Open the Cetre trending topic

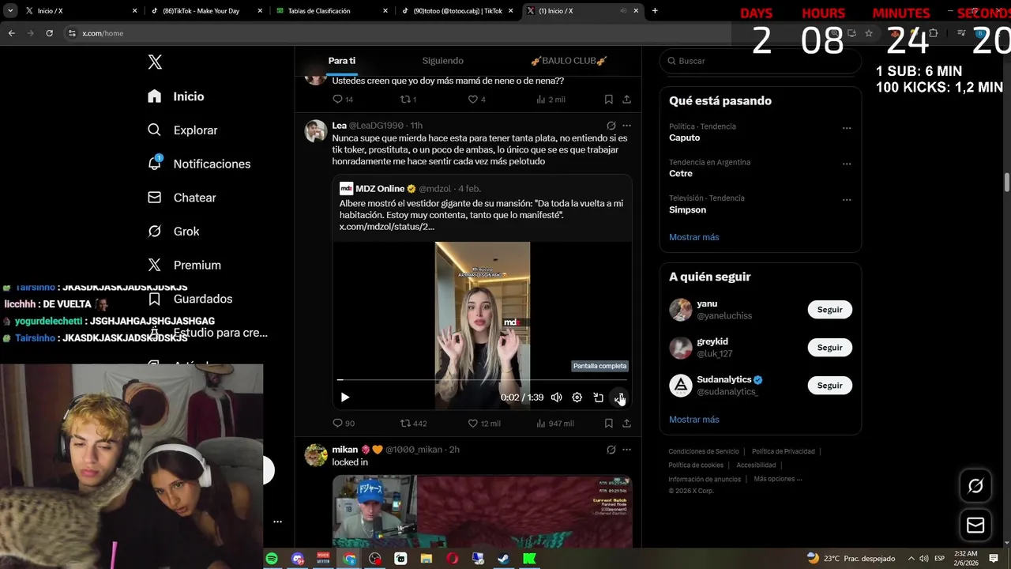(681, 174)
